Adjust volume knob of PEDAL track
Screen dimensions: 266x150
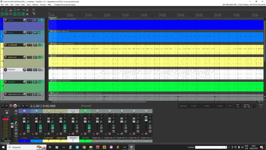pyautogui.click(x=24, y=33)
